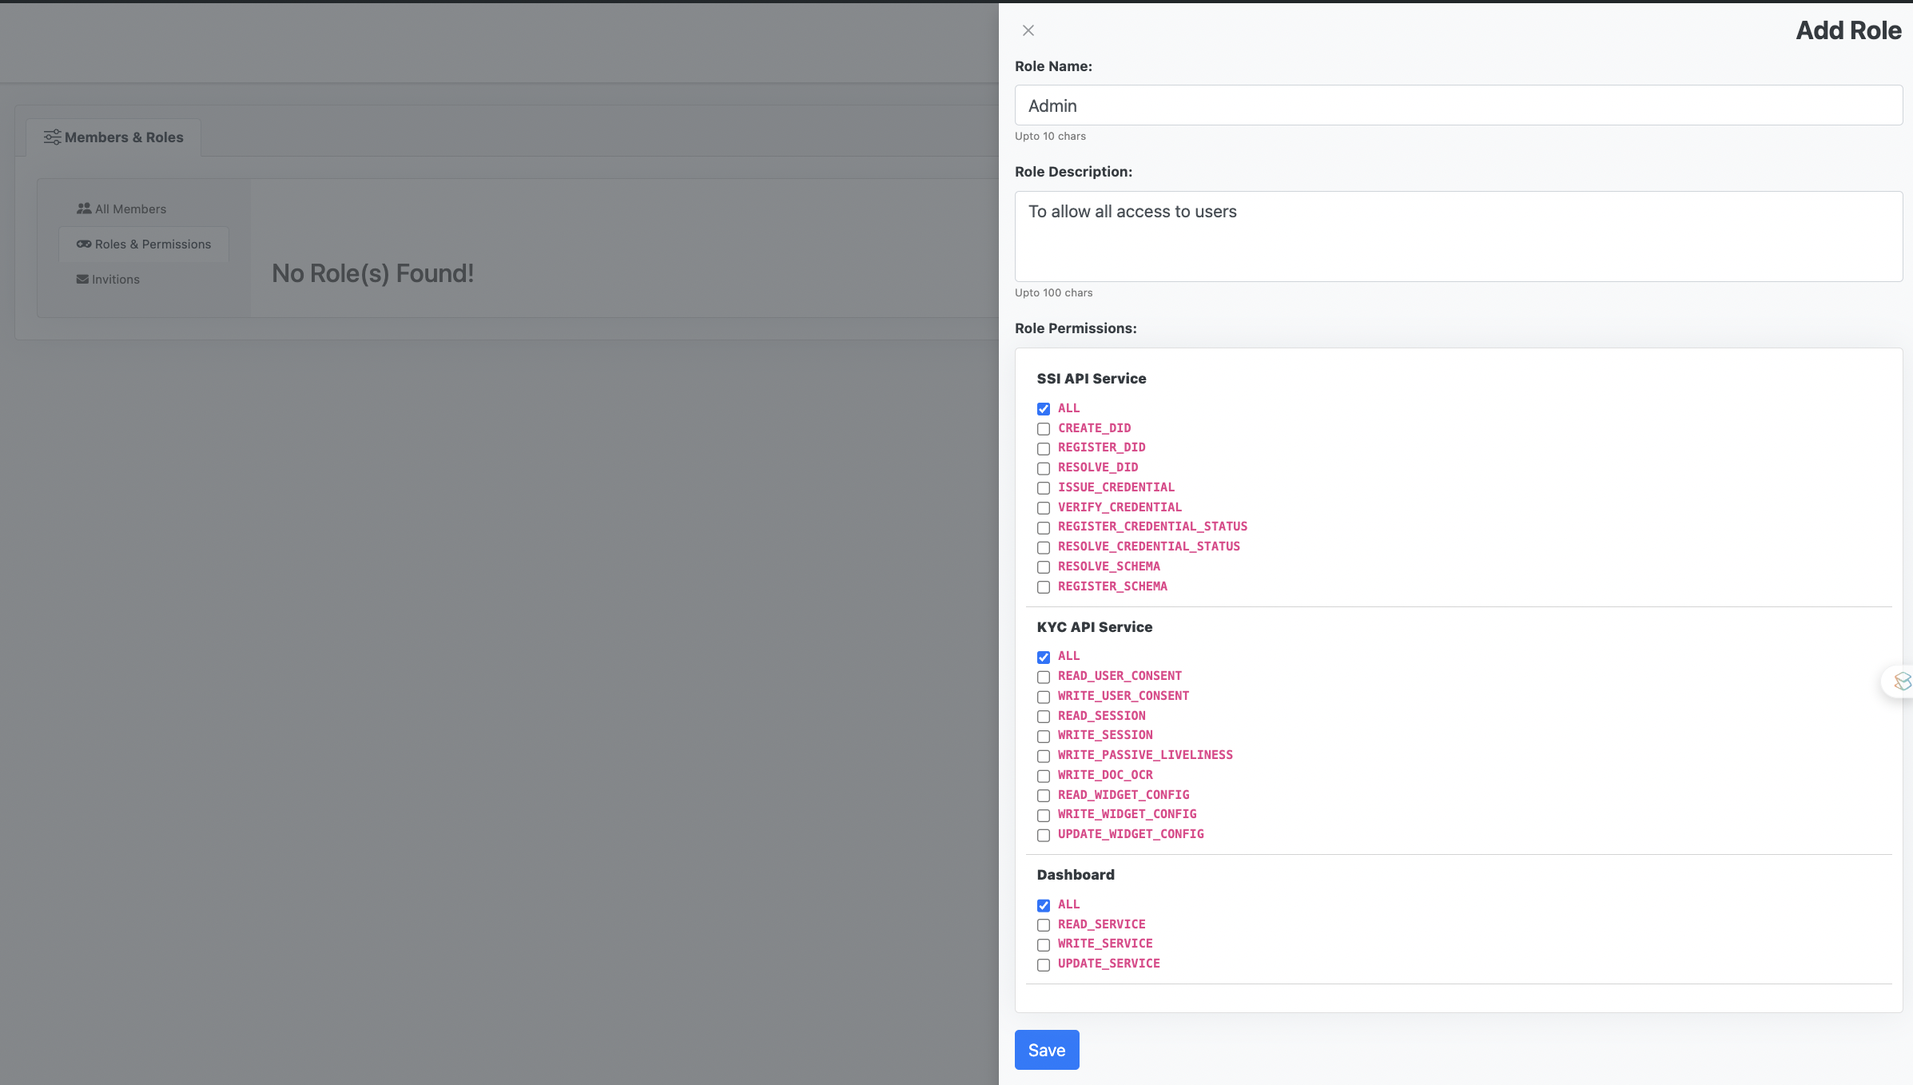Click the Roles & Permissions mask icon
This screenshot has width=1913, height=1085.
click(84, 244)
